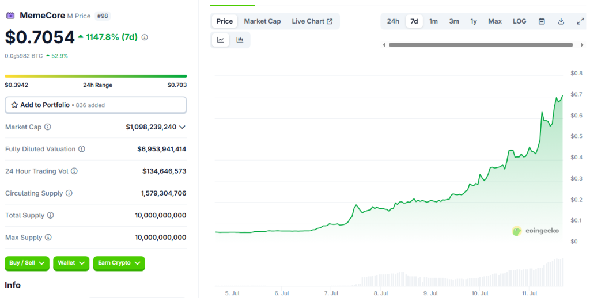Open the Buy / Sell dropdown

point(27,263)
